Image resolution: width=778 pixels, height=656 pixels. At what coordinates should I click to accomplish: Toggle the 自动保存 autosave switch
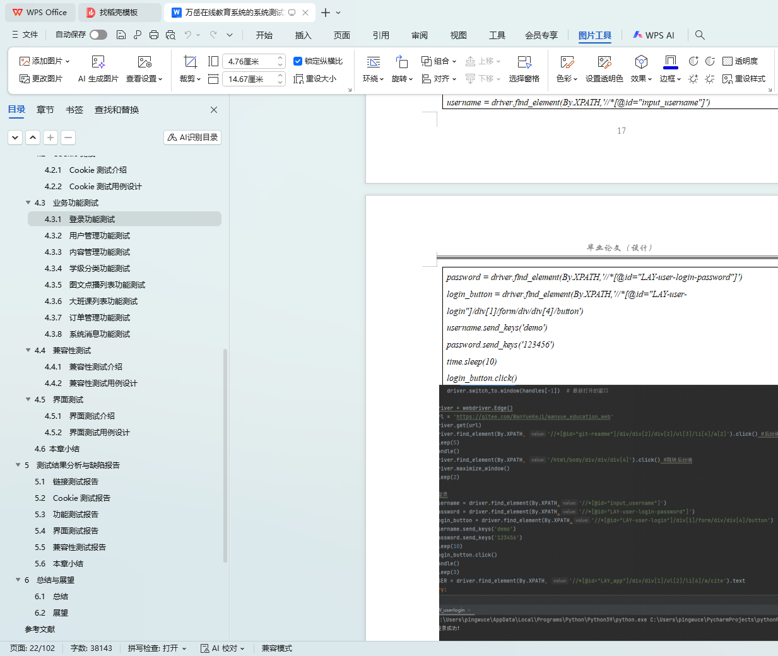pyautogui.click(x=98, y=35)
